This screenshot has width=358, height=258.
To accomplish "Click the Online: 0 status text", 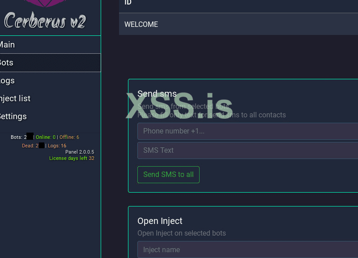I will click(x=46, y=137).
